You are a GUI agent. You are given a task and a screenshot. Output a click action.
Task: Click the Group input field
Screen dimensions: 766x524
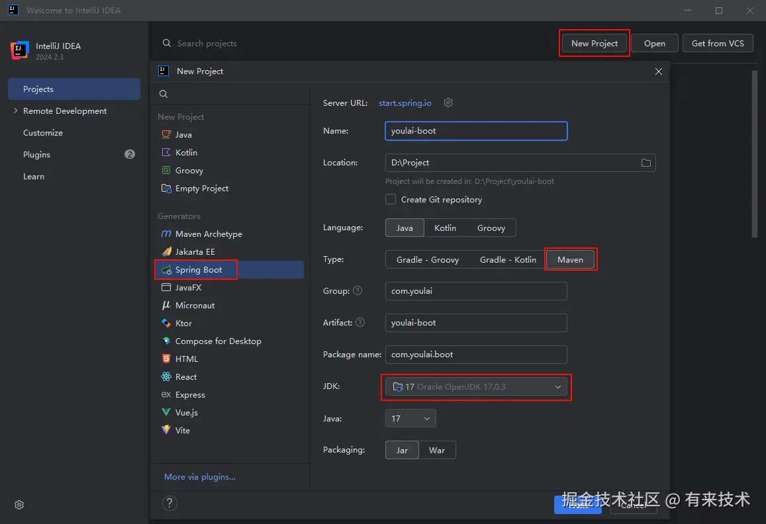pos(476,291)
